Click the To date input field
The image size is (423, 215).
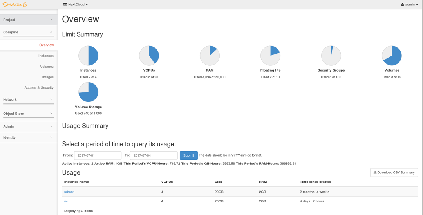pyautogui.click(x=154, y=155)
